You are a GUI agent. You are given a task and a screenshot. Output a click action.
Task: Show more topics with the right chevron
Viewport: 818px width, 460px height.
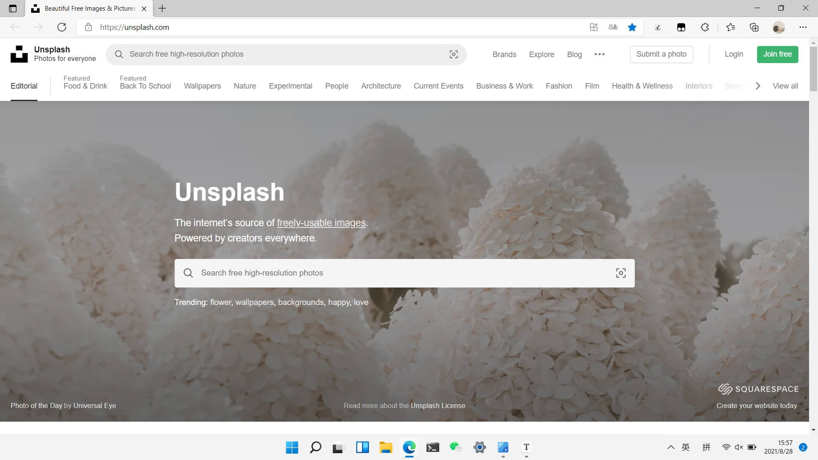(758, 86)
